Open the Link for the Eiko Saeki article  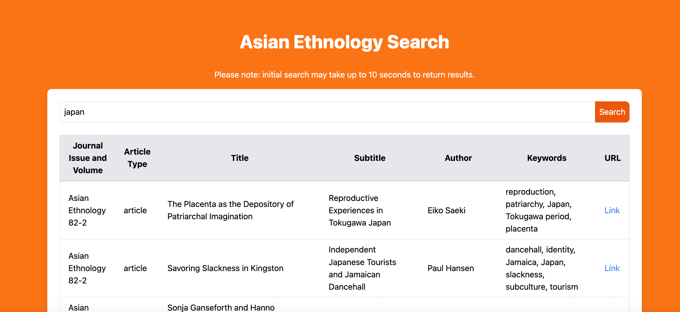(x=612, y=210)
